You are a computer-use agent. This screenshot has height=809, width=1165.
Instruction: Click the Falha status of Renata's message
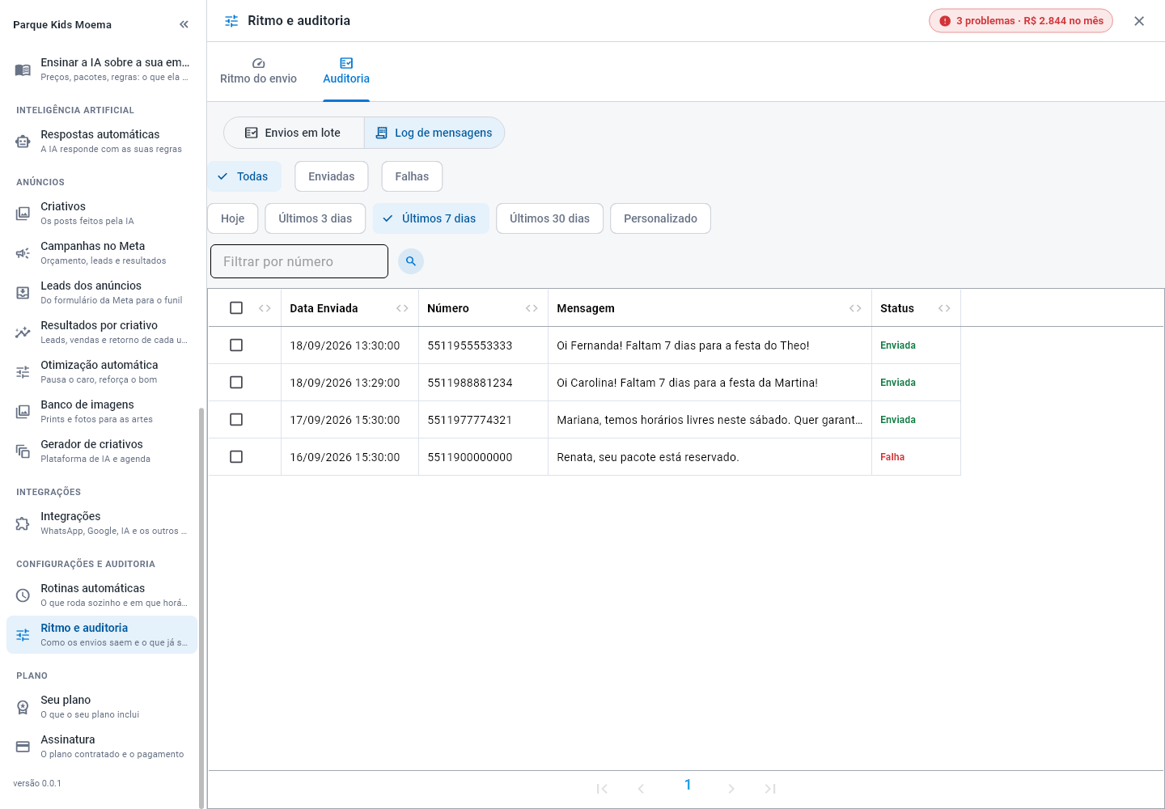pyautogui.click(x=892, y=457)
